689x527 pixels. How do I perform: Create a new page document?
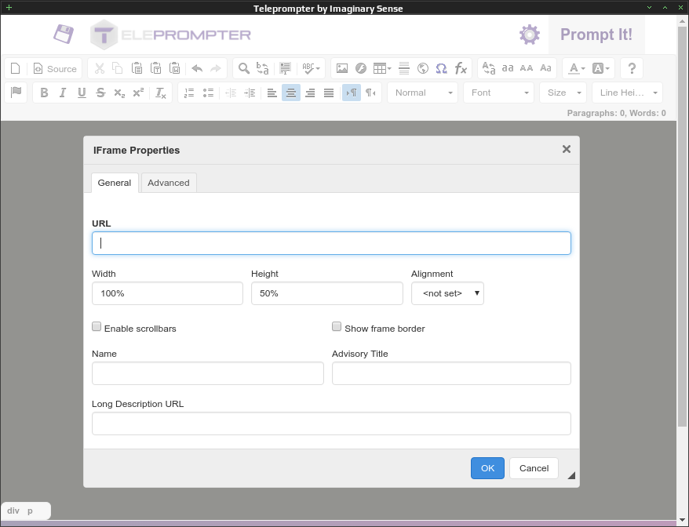coord(16,68)
